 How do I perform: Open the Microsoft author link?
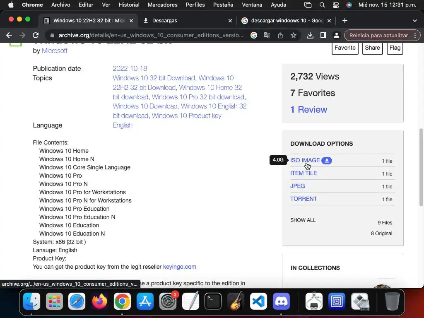coord(54,51)
